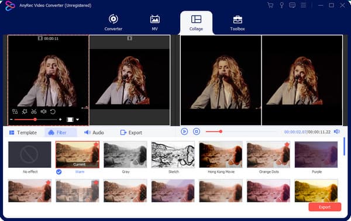The image size is (351, 221).
Task: Apply the Sketch filter
Action: (173, 155)
